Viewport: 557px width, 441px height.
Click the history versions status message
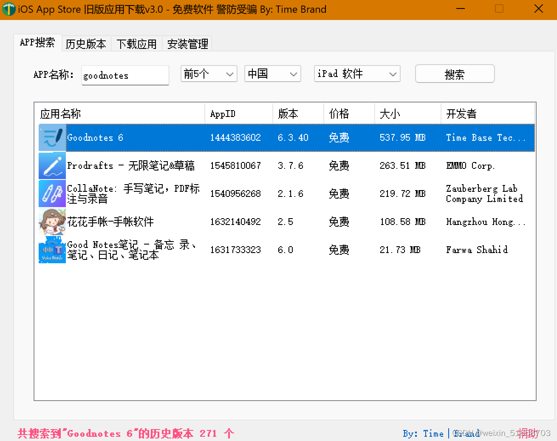click(126, 433)
